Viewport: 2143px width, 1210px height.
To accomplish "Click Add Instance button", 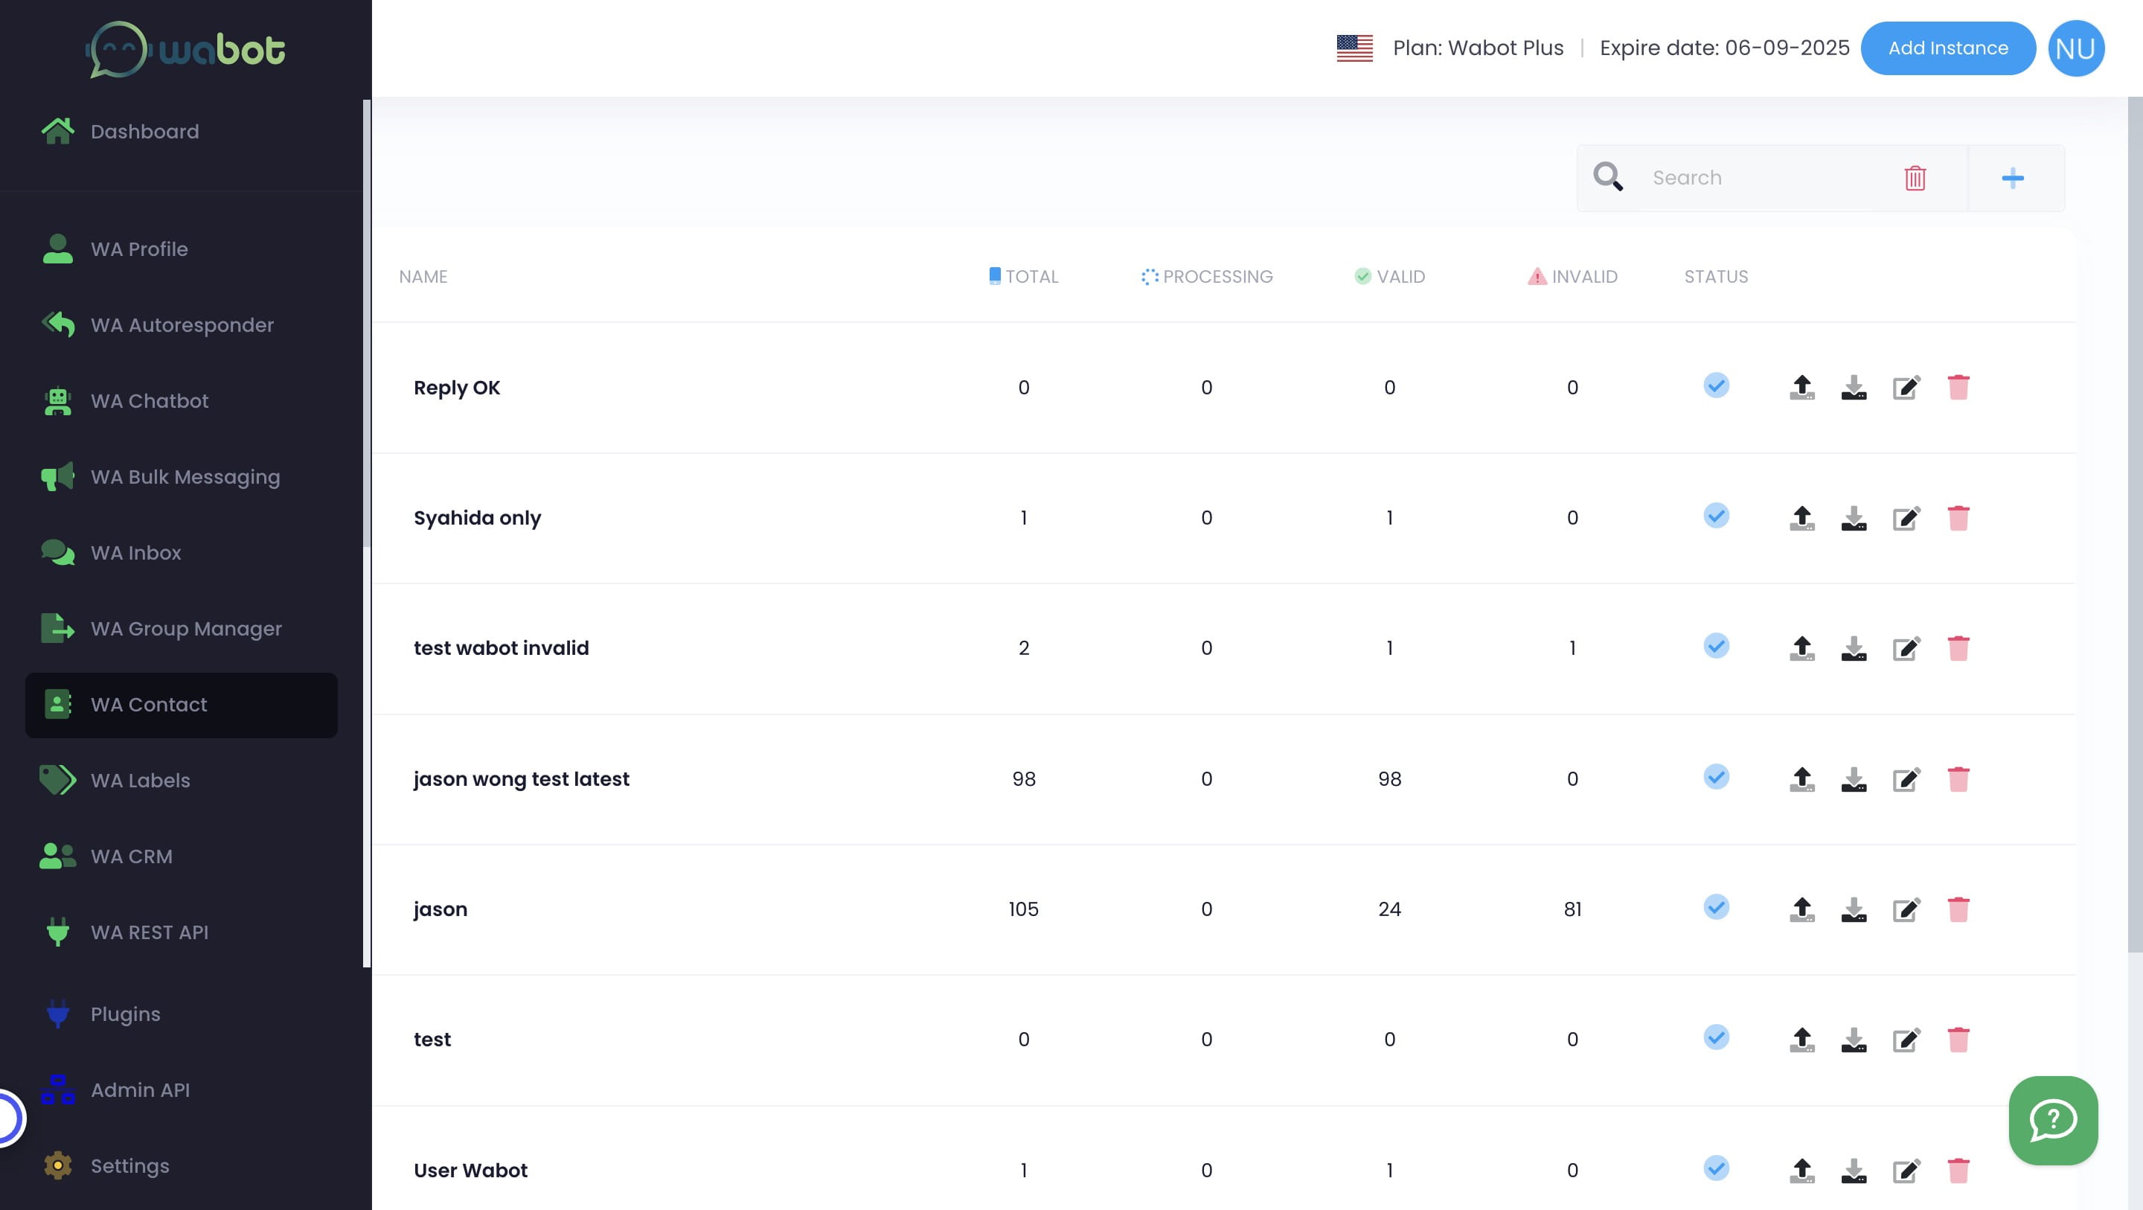I will pyautogui.click(x=1947, y=47).
